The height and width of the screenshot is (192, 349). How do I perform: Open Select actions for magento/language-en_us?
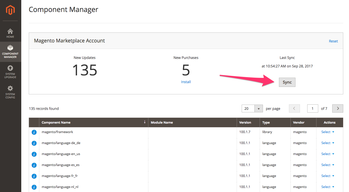328,154
